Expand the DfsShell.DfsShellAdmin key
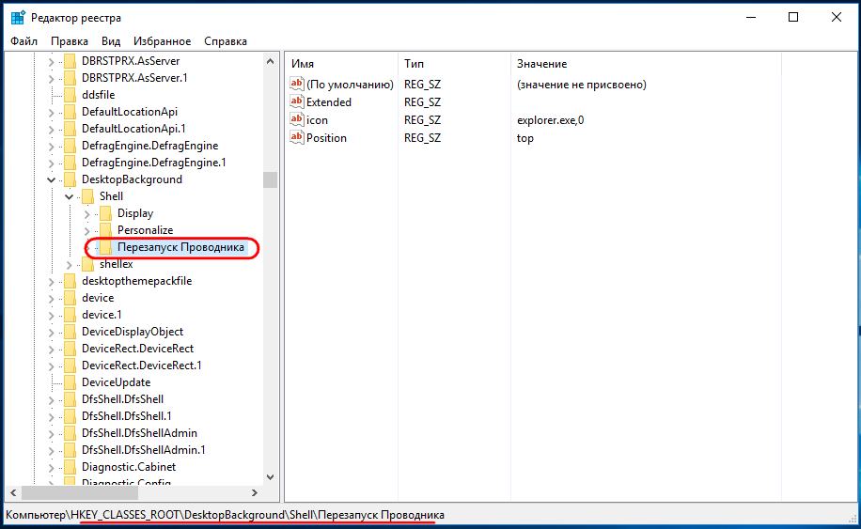The width and height of the screenshot is (861, 529). (51, 433)
